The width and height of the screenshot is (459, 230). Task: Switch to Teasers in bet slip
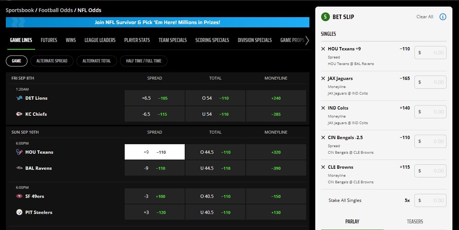pyautogui.click(x=415, y=222)
